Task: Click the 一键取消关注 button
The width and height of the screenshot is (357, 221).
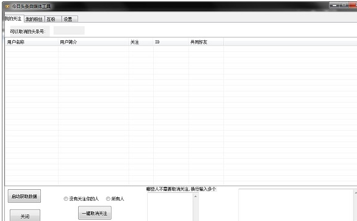Action: 95,213
